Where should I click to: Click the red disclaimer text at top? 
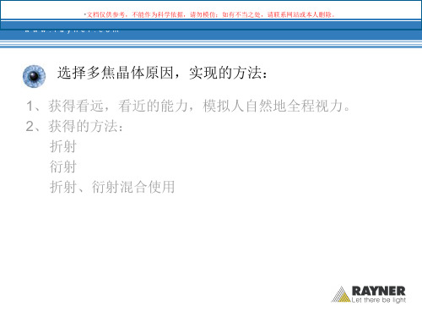click(x=209, y=14)
